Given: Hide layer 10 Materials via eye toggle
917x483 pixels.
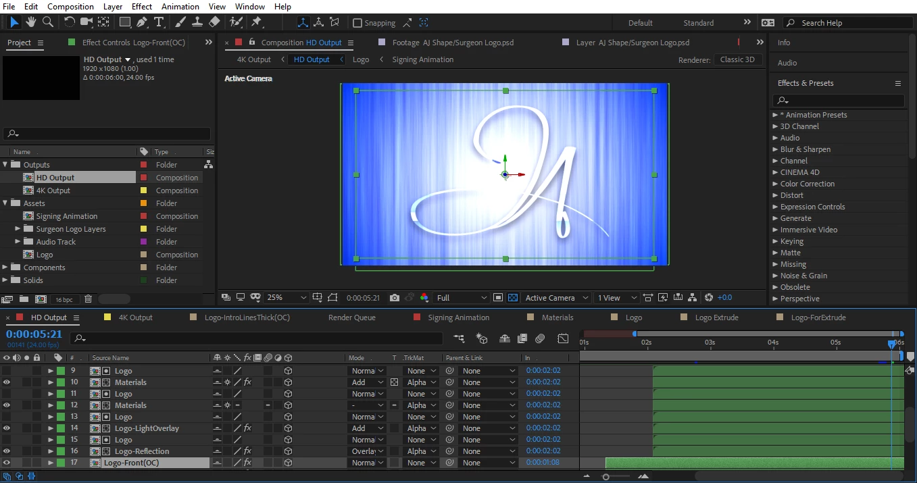Looking at the screenshot, I should (x=7, y=382).
